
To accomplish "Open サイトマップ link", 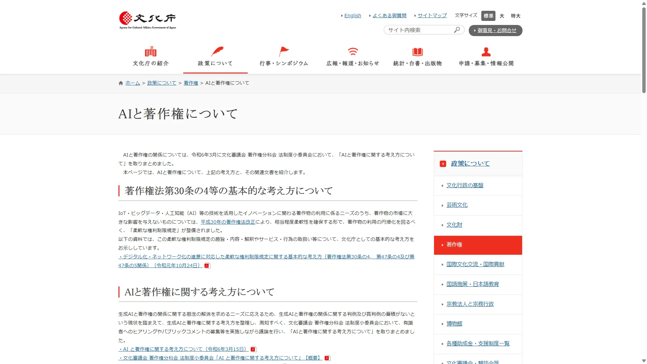I will (432, 16).
